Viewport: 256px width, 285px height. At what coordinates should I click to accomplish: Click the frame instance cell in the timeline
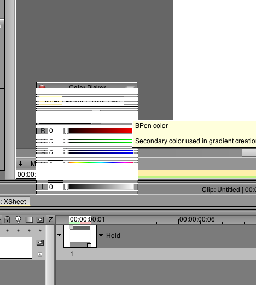80,236
